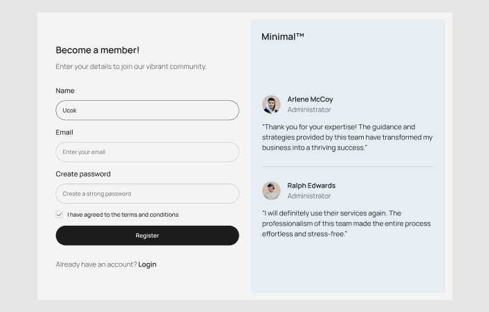Click the 'Enter your email' input field
489x312 pixels.
coord(147,152)
